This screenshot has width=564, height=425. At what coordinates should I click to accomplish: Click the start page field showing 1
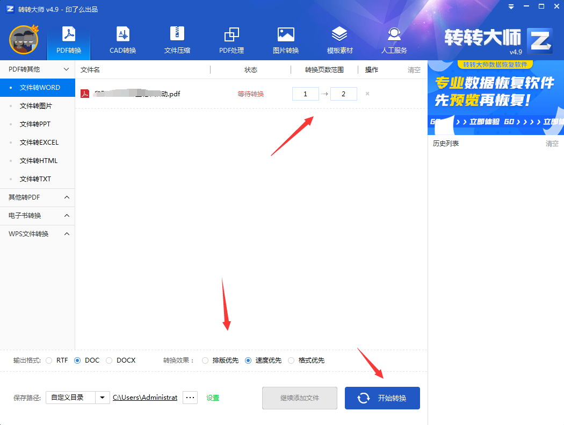[306, 94]
